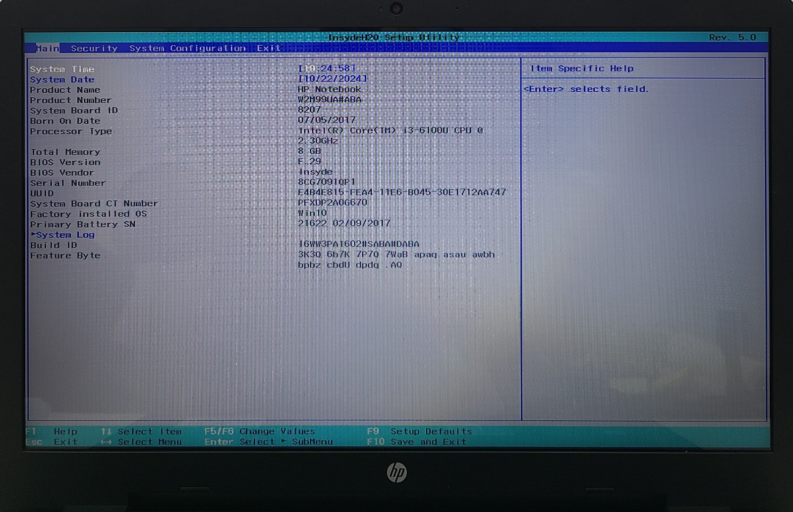
Task: Click the HP Notebook value
Action: coord(329,89)
